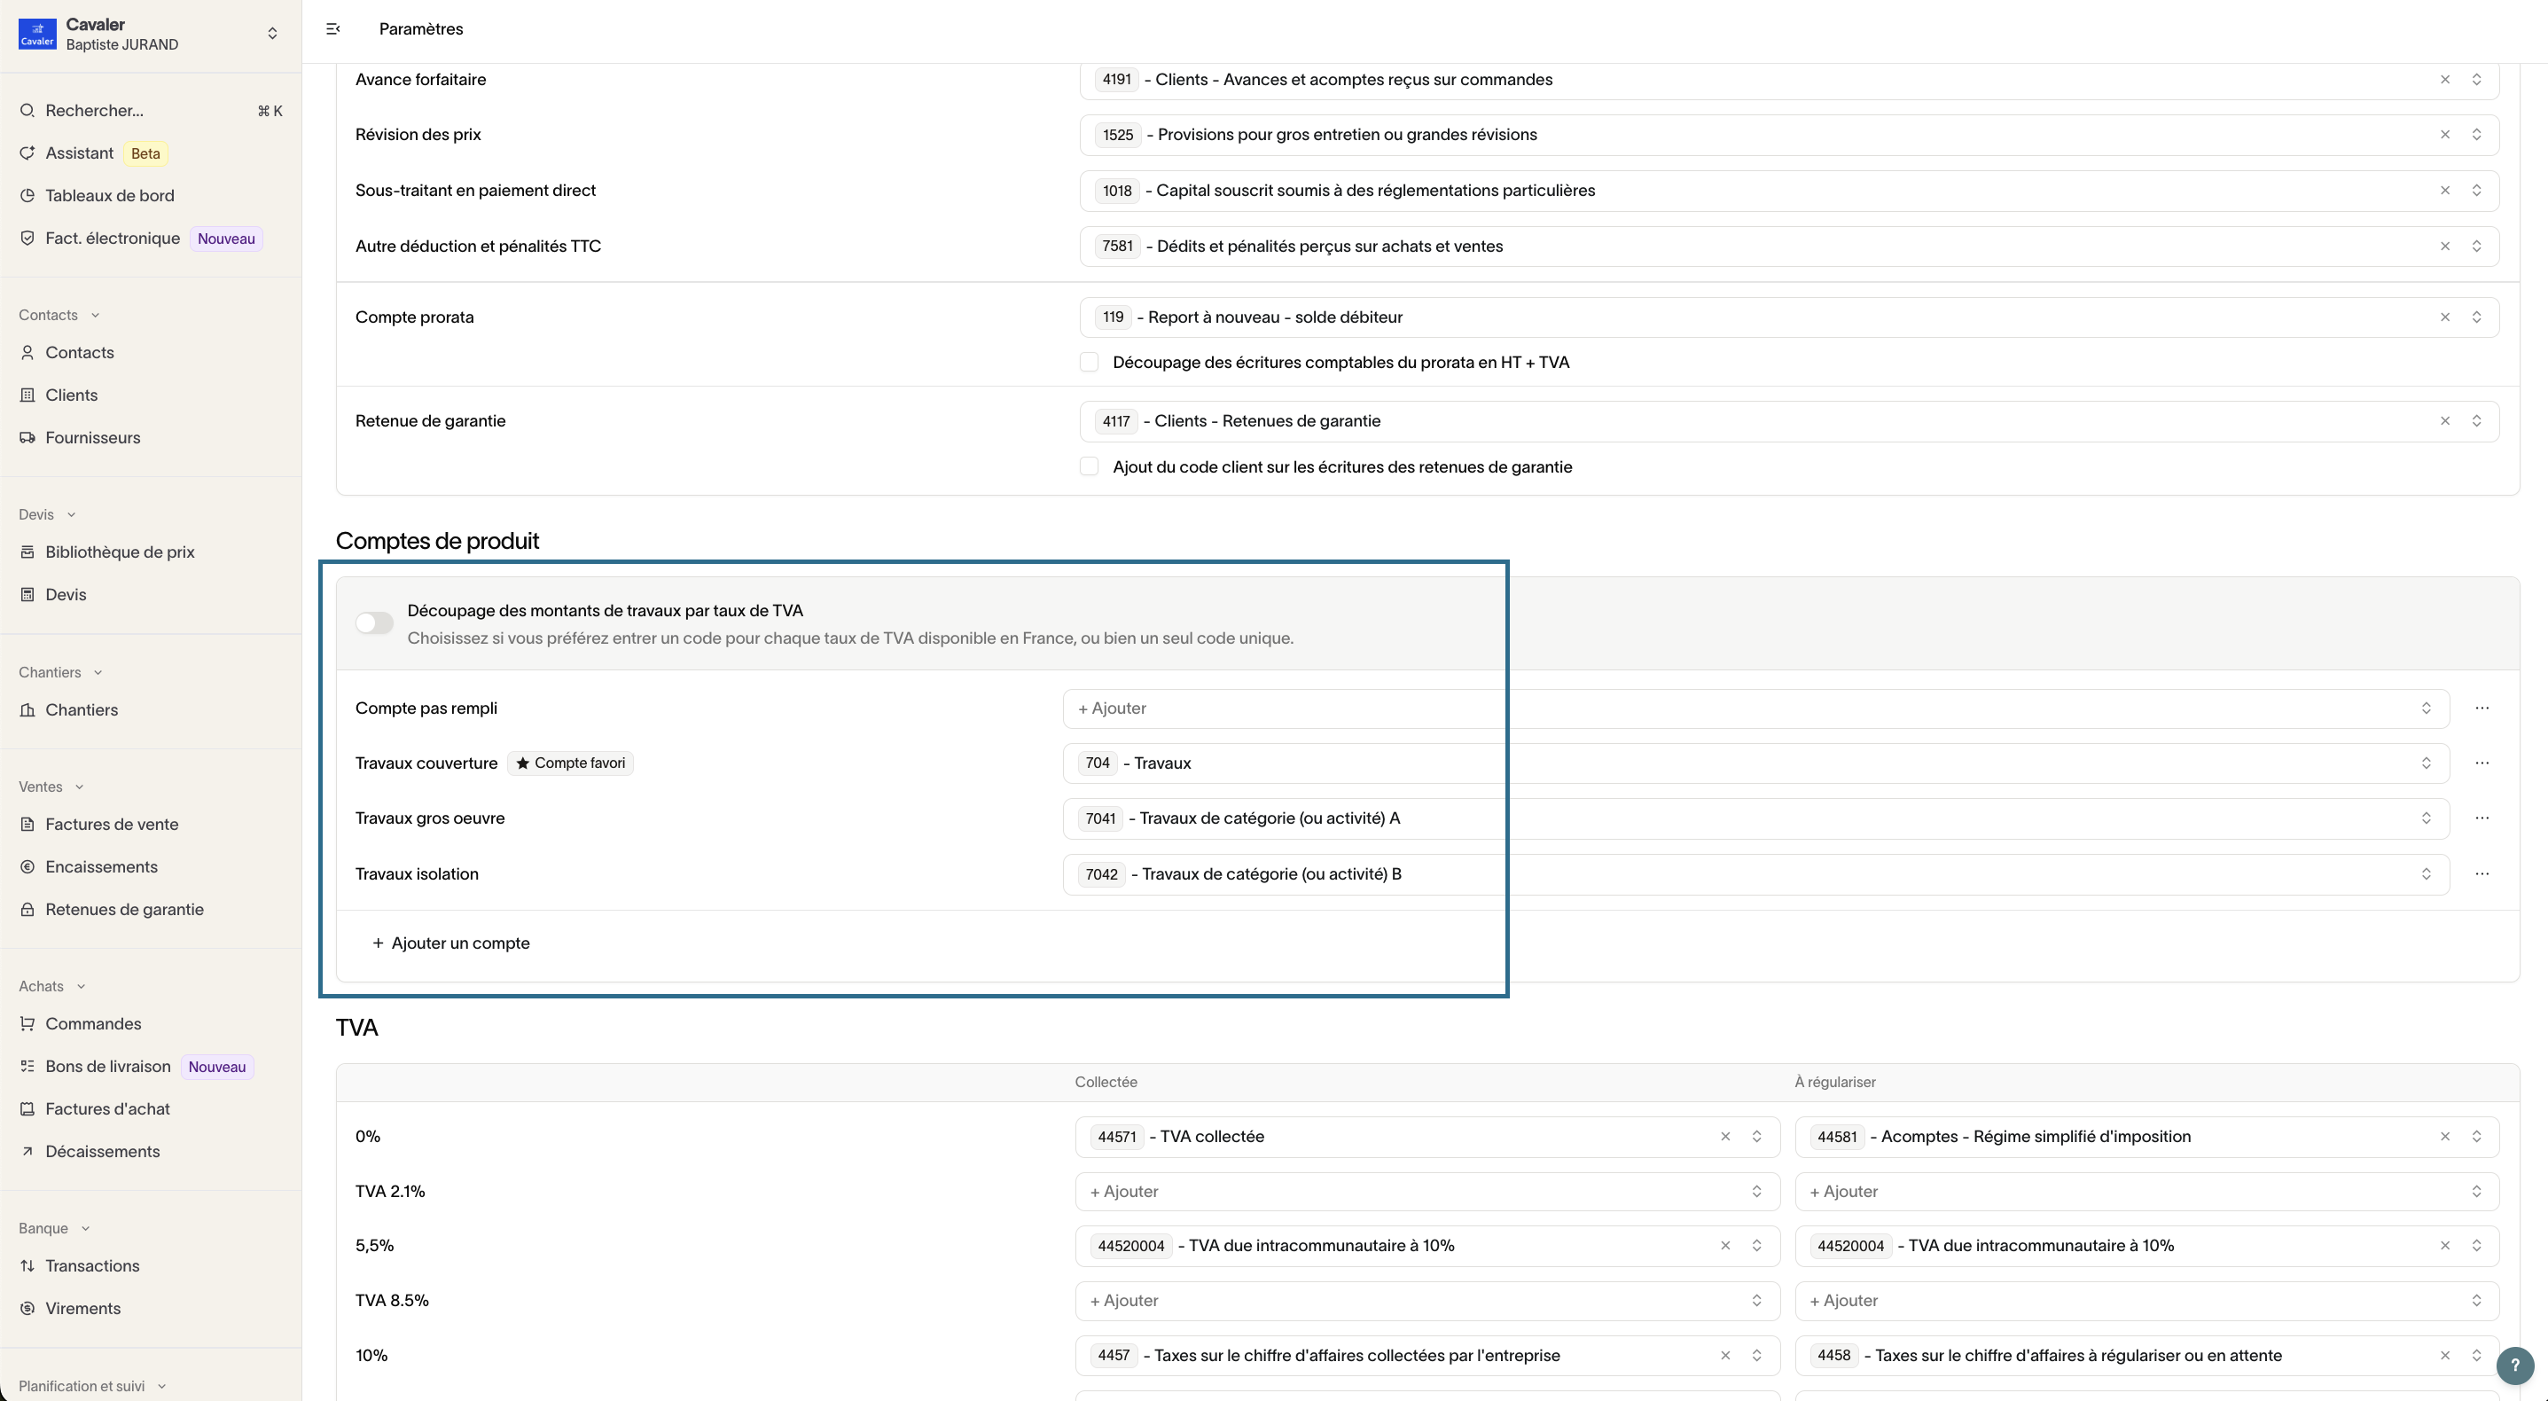2548x1401 pixels.
Task: Clear the Avance forfaitaire account with X
Action: [2444, 80]
